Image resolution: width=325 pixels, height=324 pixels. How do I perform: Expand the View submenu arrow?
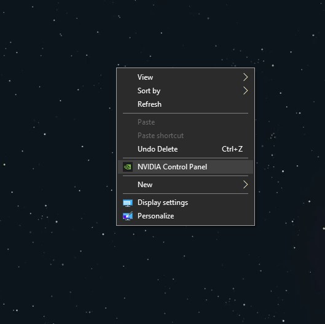pos(245,77)
